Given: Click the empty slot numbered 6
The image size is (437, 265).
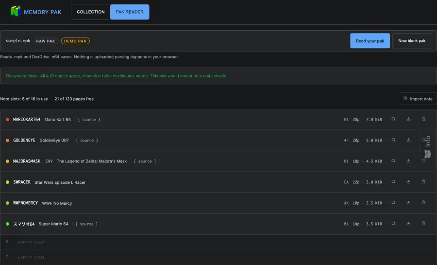Looking at the screenshot, I should 218,242.
